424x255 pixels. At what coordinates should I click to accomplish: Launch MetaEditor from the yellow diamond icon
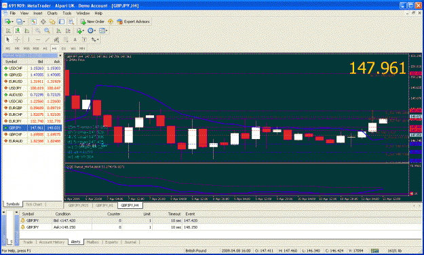click(111, 22)
